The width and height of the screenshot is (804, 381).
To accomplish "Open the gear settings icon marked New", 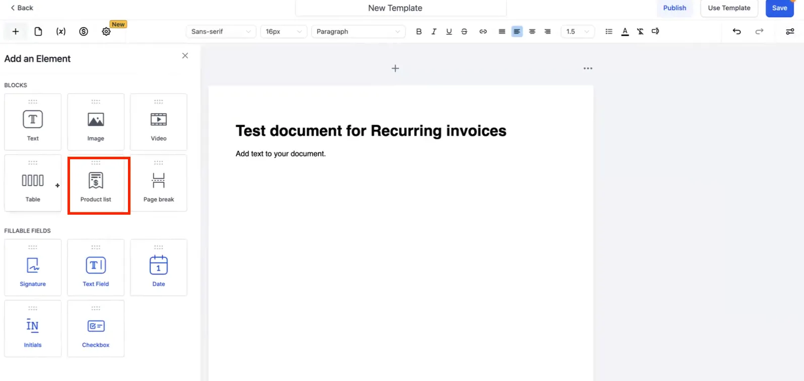I will click(x=106, y=31).
